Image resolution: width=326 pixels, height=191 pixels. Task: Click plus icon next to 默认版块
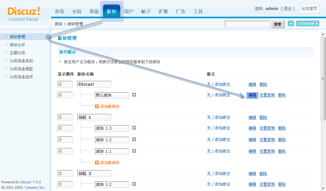coord(134,95)
